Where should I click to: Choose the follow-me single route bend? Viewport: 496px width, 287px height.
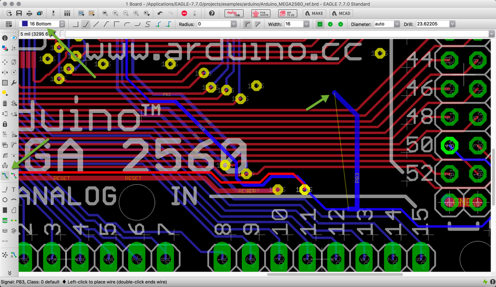coord(158,24)
